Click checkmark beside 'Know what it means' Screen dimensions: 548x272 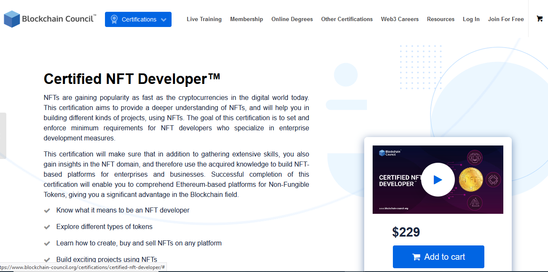tap(47, 210)
